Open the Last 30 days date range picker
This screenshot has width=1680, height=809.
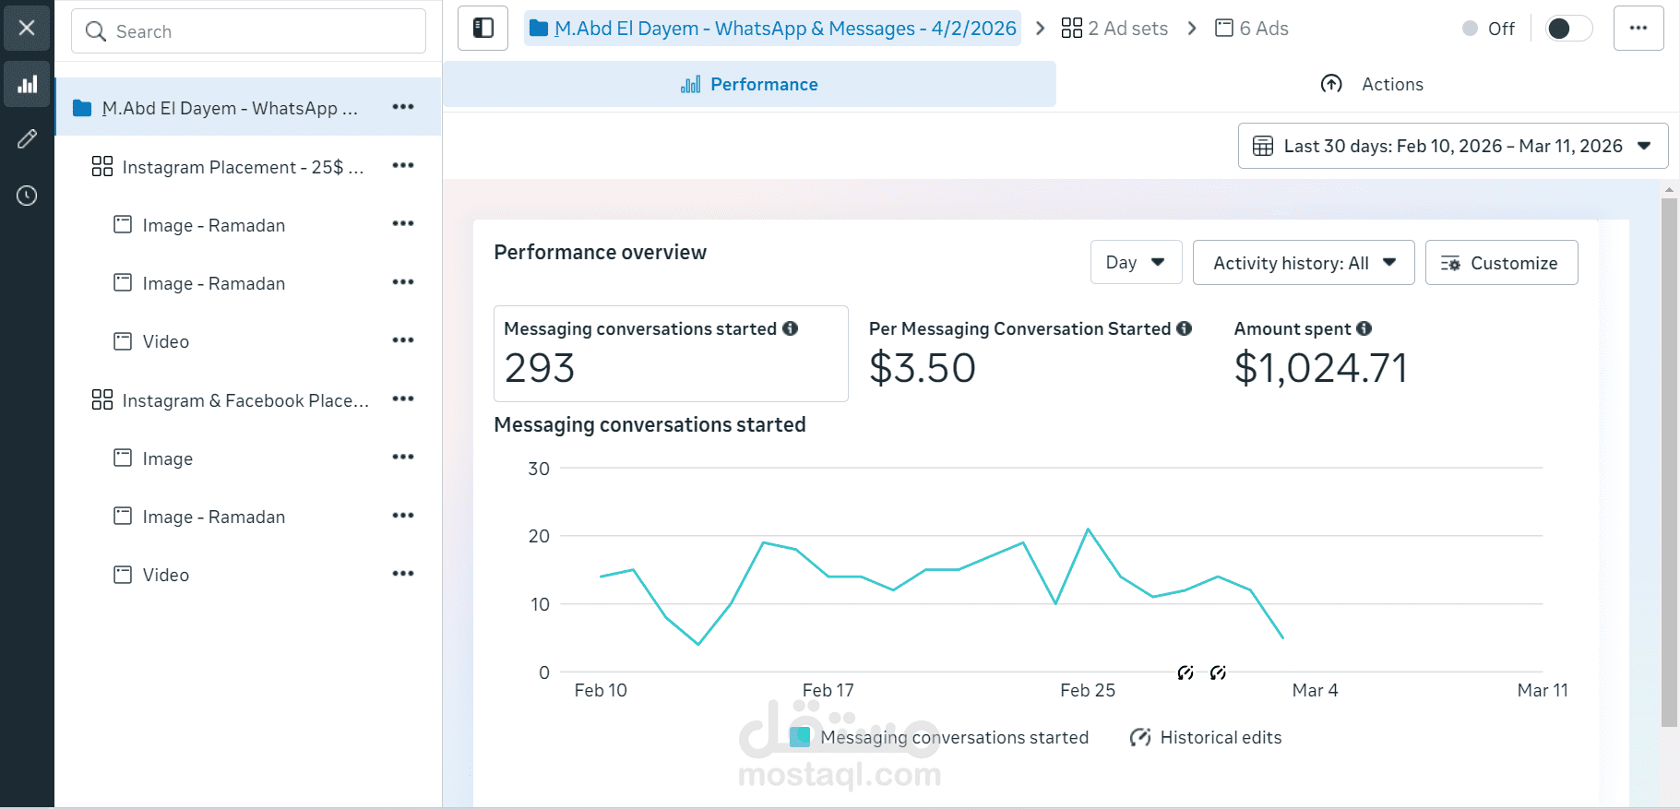1452,146
